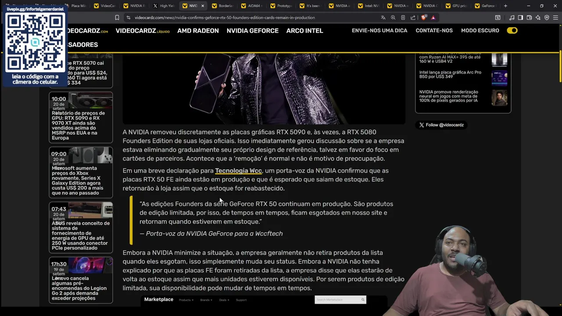The image size is (562, 316).
Task: Switch to the GPU prices tab
Action: pyautogui.click(x=457, y=6)
